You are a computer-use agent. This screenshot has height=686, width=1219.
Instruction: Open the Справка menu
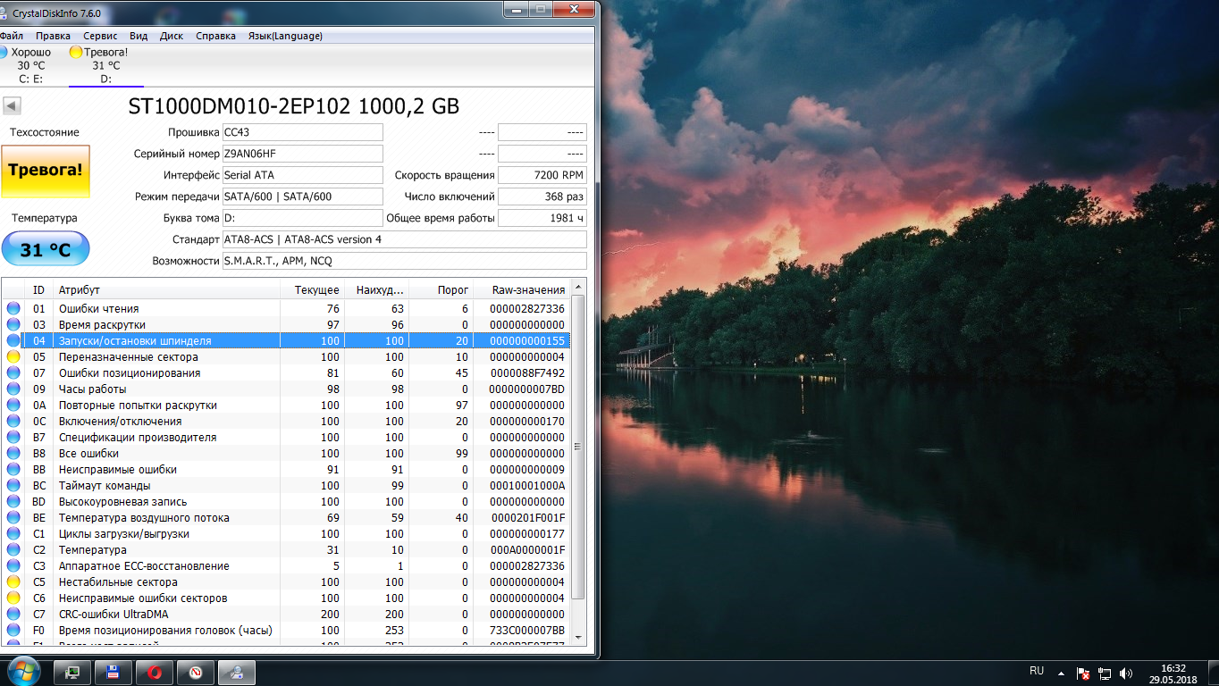[215, 36]
